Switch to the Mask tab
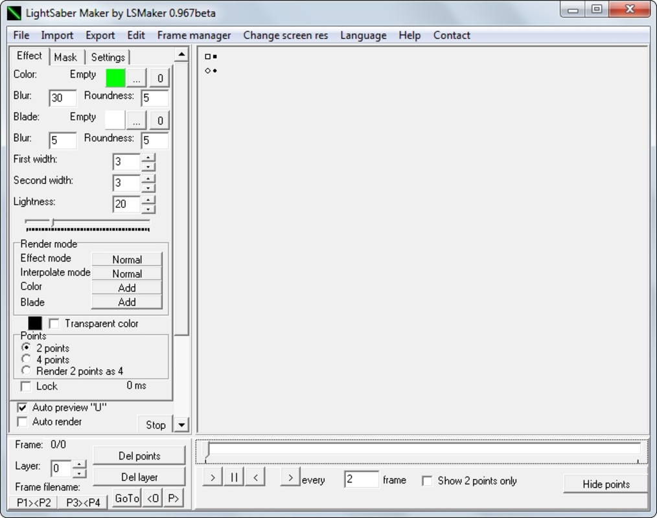 [x=66, y=58]
